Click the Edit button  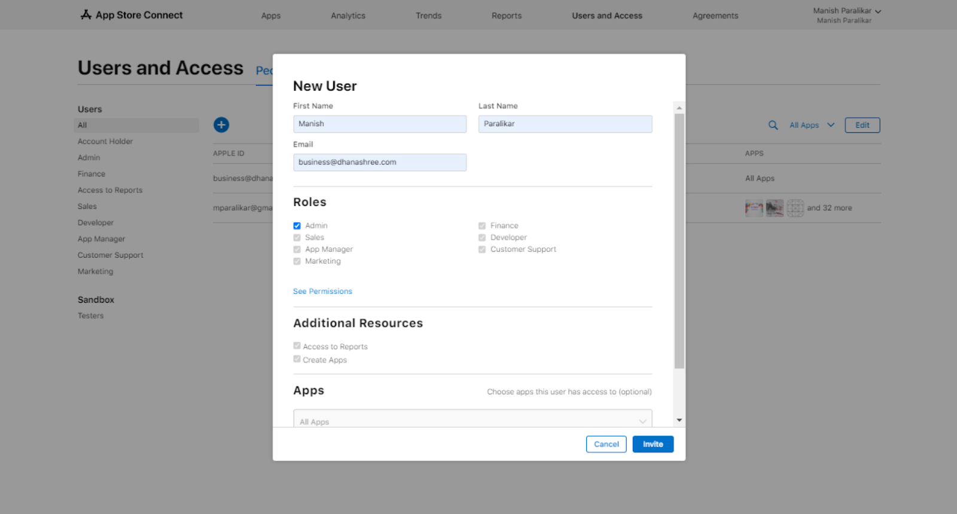pyautogui.click(x=862, y=125)
